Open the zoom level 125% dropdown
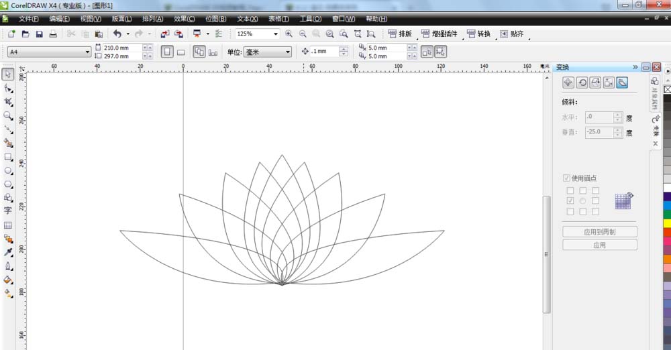The image size is (671, 350). (276, 34)
